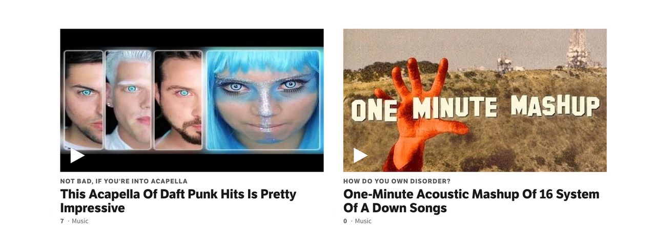The height and width of the screenshot is (233, 656).
Task: Open the Daft Punk acapella article title
Action: coord(178,201)
